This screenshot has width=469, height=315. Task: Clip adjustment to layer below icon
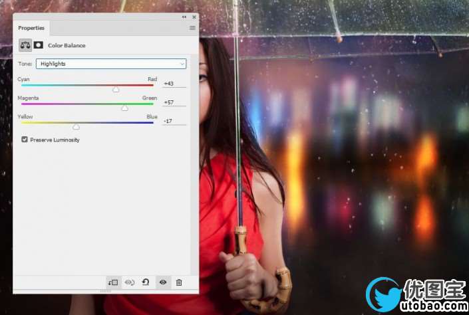(113, 282)
